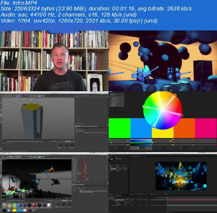Image resolution: width=217 pixels, height=213 pixels.
Task: Collapse the Color Rule panel using its corner button
Action: tap(122, 95)
